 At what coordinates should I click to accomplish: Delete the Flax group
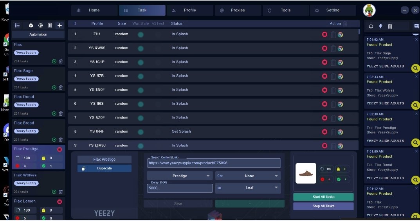point(61,61)
